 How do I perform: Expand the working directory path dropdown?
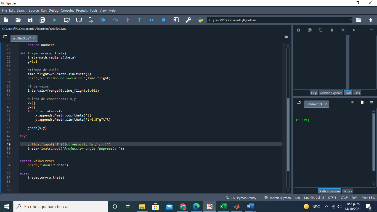coord(351,20)
